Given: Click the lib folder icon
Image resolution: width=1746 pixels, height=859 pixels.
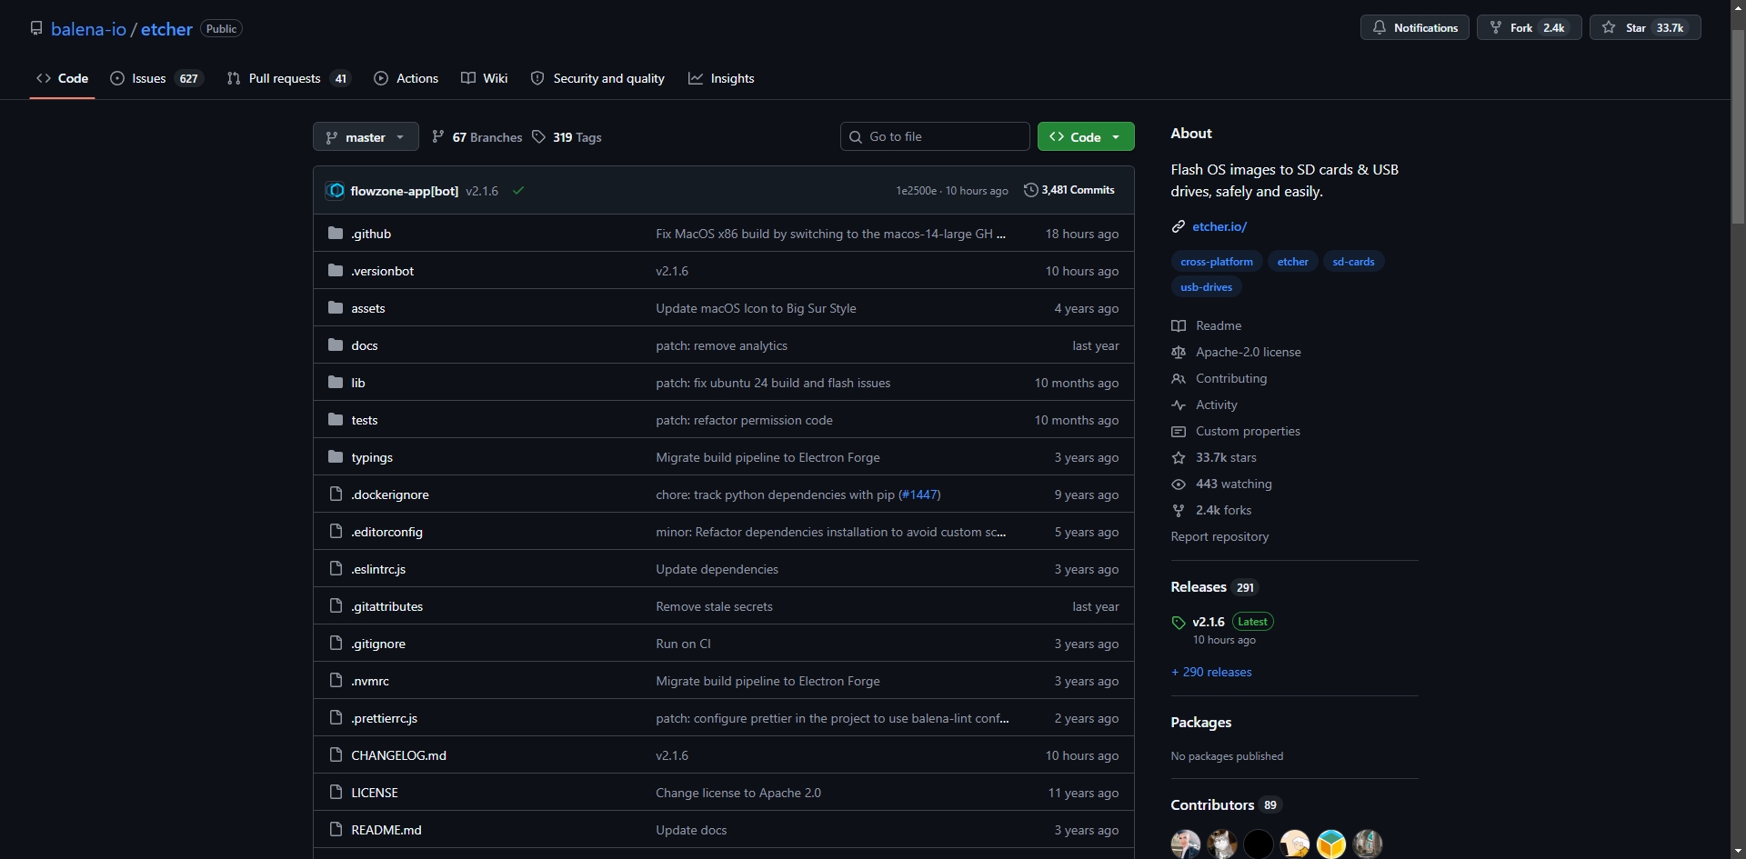Looking at the screenshot, I should click(x=336, y=383).
